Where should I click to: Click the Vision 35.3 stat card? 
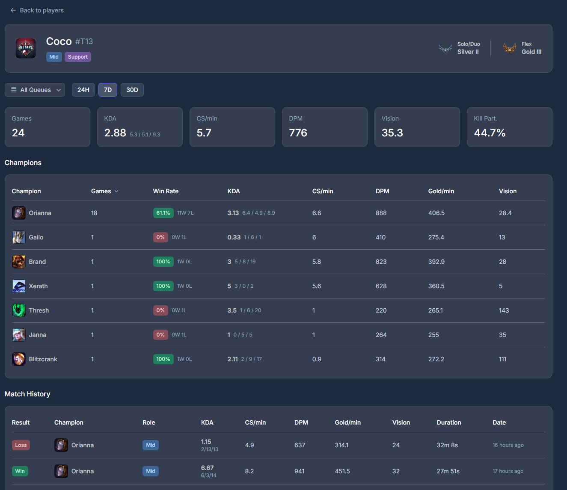pyautogui.click(x=417, y=127)
